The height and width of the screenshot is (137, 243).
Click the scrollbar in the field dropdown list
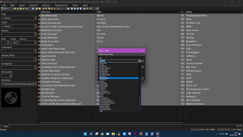(139, 103)
